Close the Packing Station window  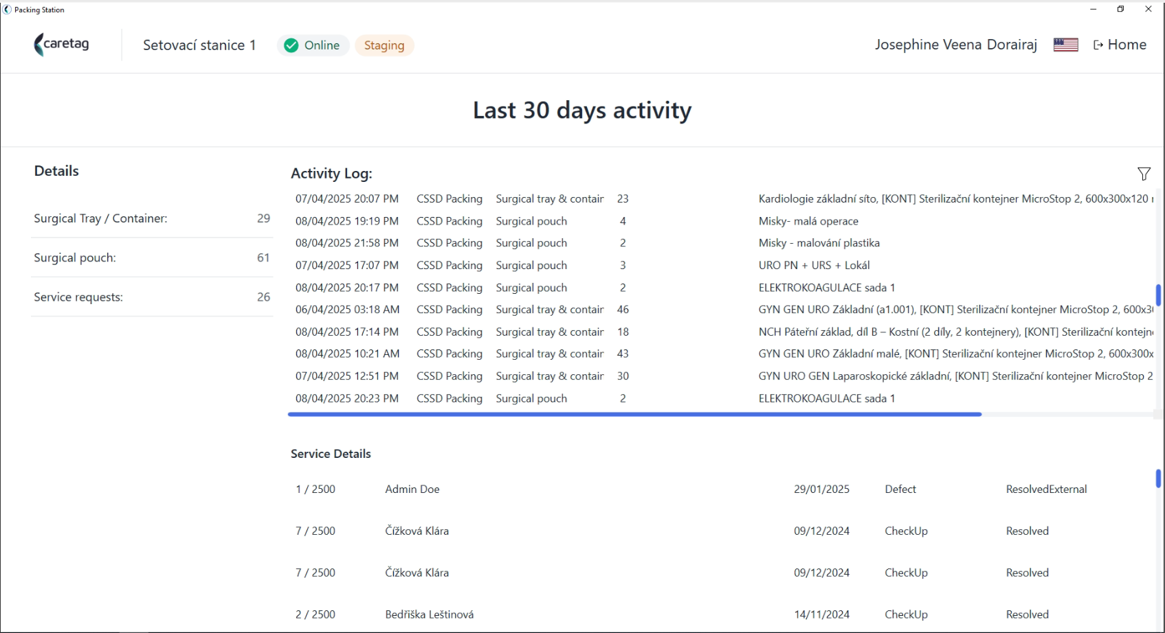1149,9
